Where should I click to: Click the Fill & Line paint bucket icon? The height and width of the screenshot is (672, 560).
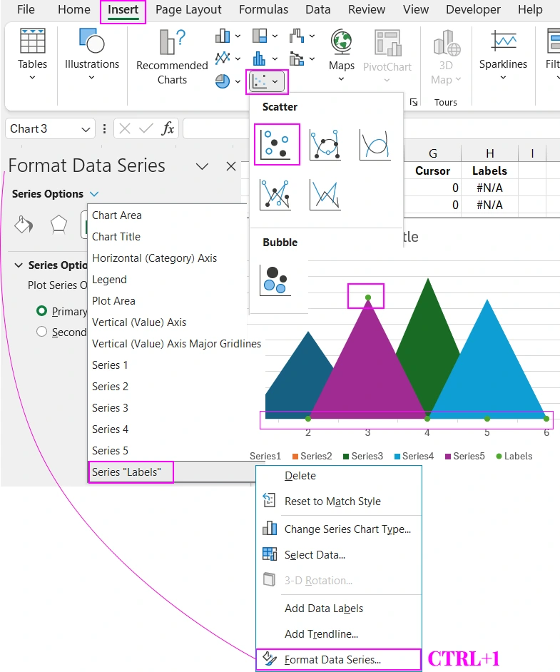click(24, 225)
